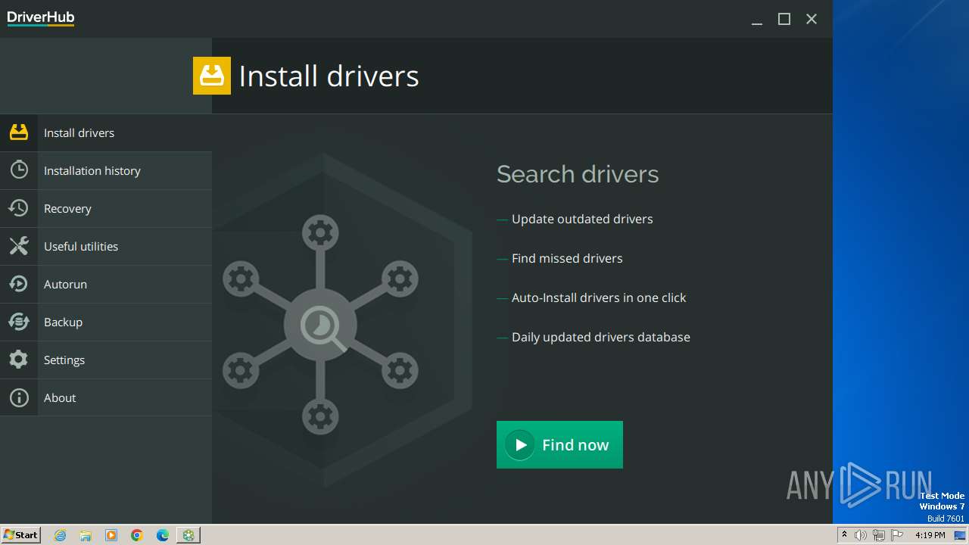Click the Useful utilities tools icon

[x=19, y=246]
